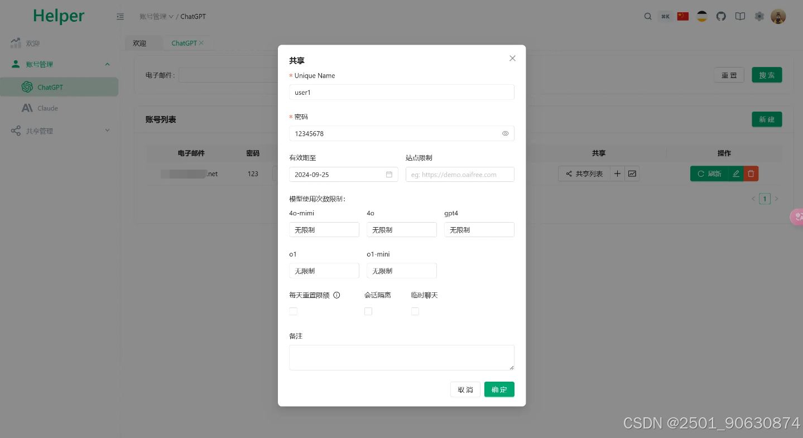Select Claude in the sidebar
The width and height of the screenshot is (803, 438).
coord(48,108)
